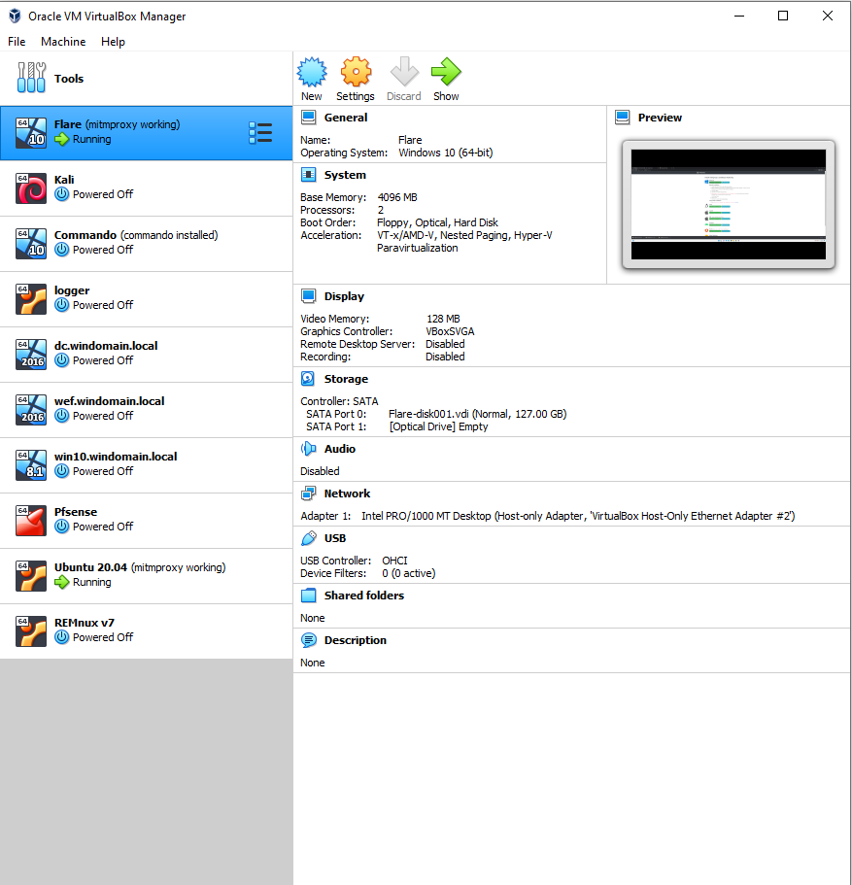852x885 pixels.
Task: Click the Floppy, Optical, Hard Disk boot order
Action: click(x=437, y=222)
